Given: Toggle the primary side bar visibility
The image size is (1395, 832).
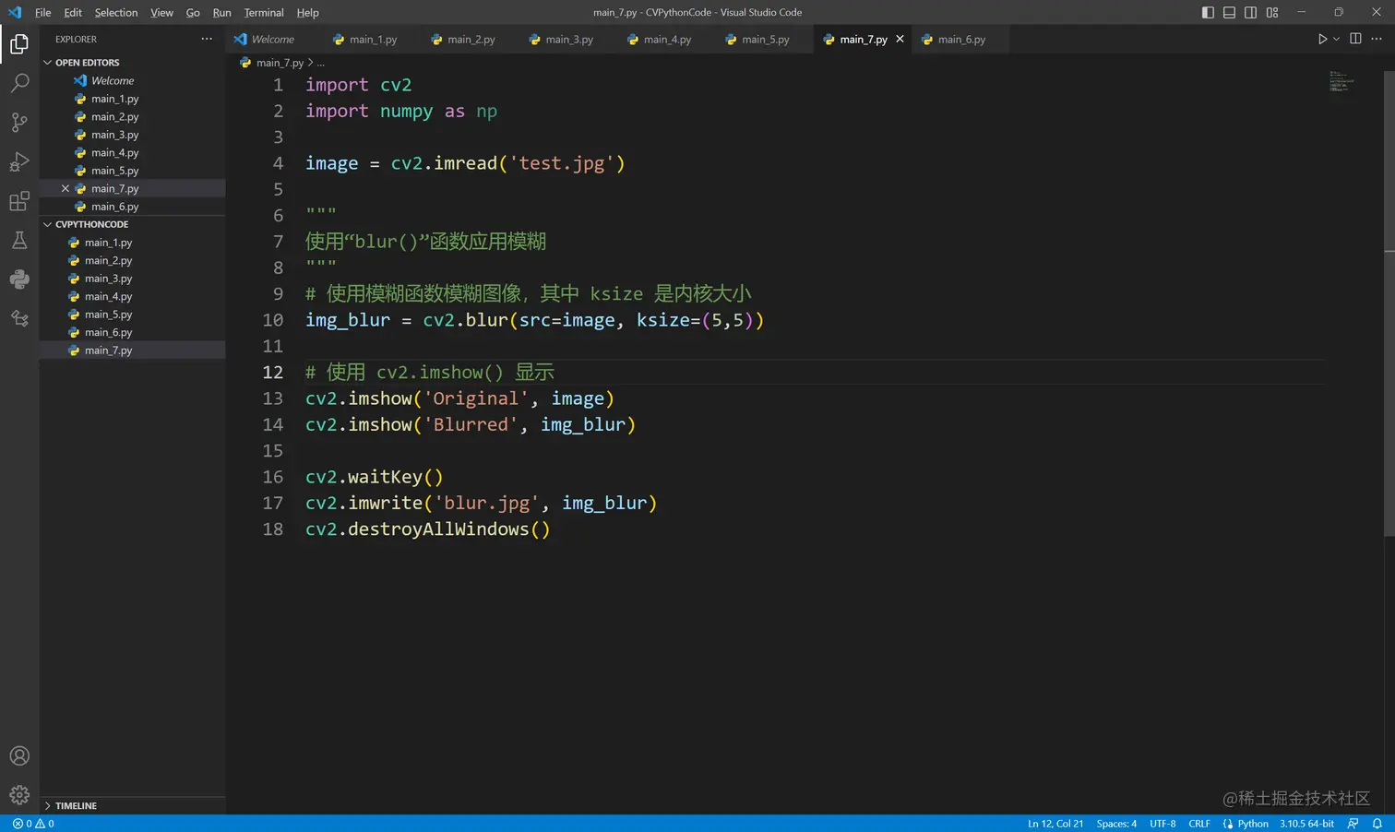Looking at the screenshot, I should tap(1208, 12).
